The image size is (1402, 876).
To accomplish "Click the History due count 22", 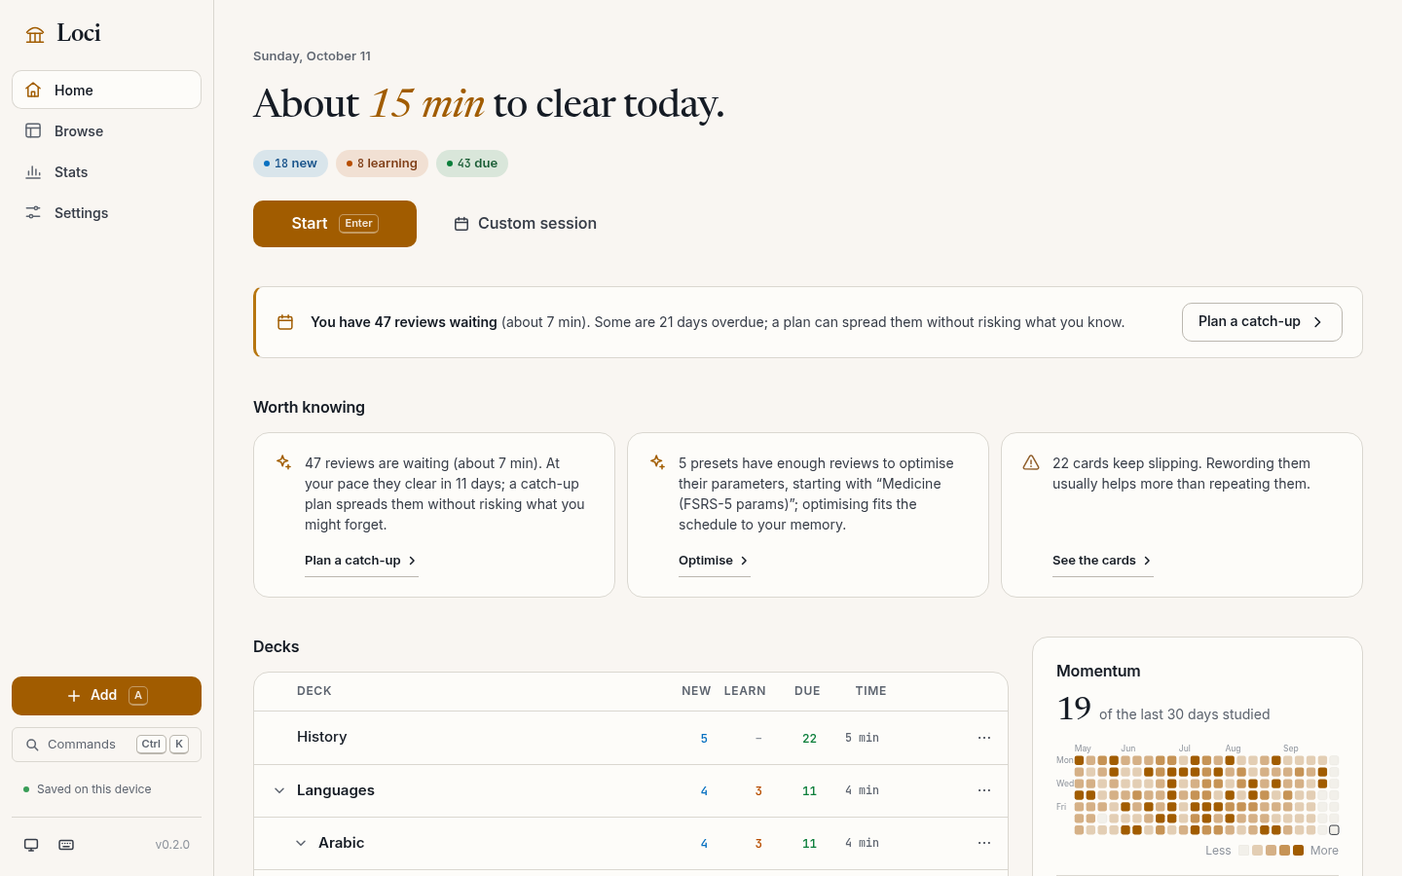I will 809,739.
